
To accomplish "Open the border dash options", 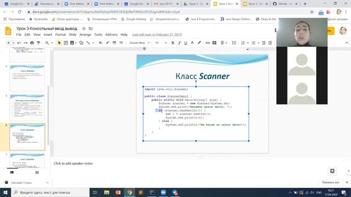I will (121, 43).
